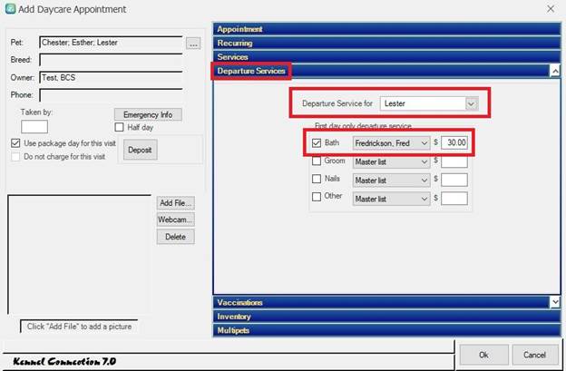
Task: Click the Bath price field showing 30.00
Action: click(454, 142)
